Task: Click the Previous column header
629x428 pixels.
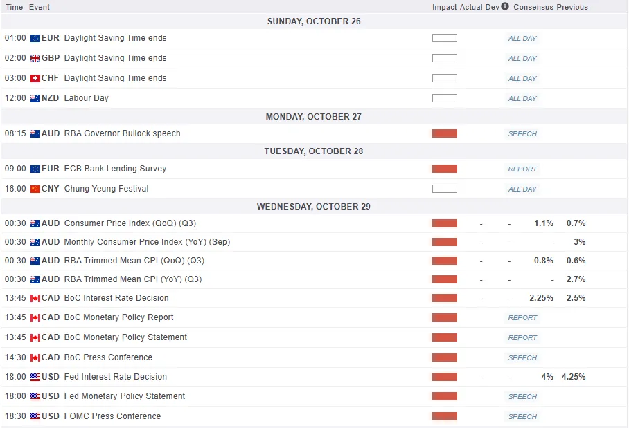Action: pos(572,7)
